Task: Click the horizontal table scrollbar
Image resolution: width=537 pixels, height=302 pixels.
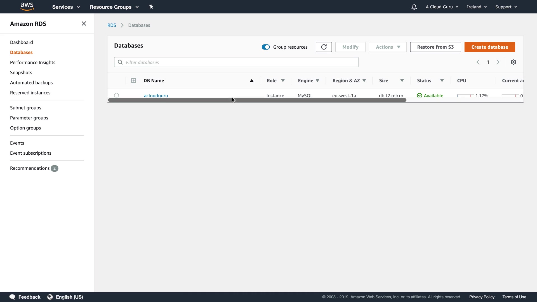Action: [257, 100]
